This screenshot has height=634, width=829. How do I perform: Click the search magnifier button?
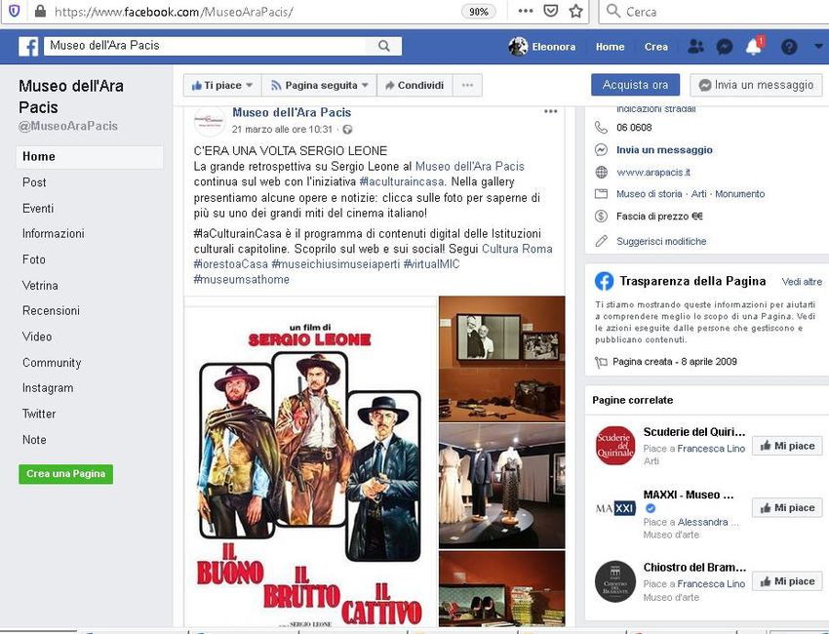tap(383, 46)
